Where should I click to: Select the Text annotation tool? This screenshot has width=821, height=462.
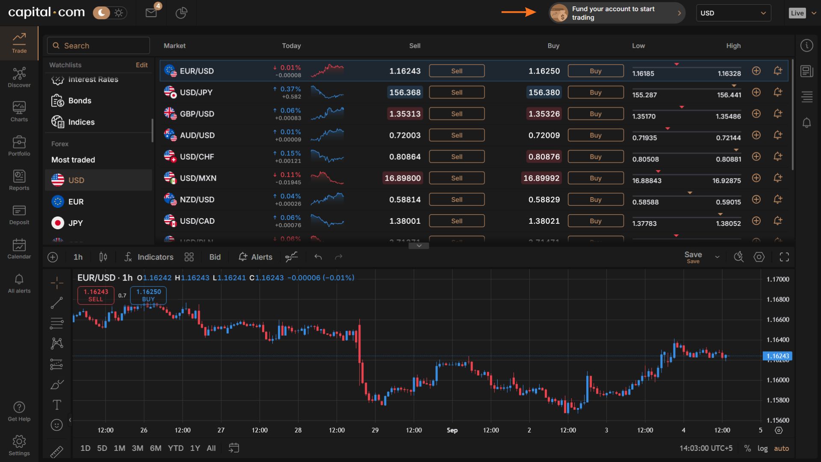tap(57, 405)
